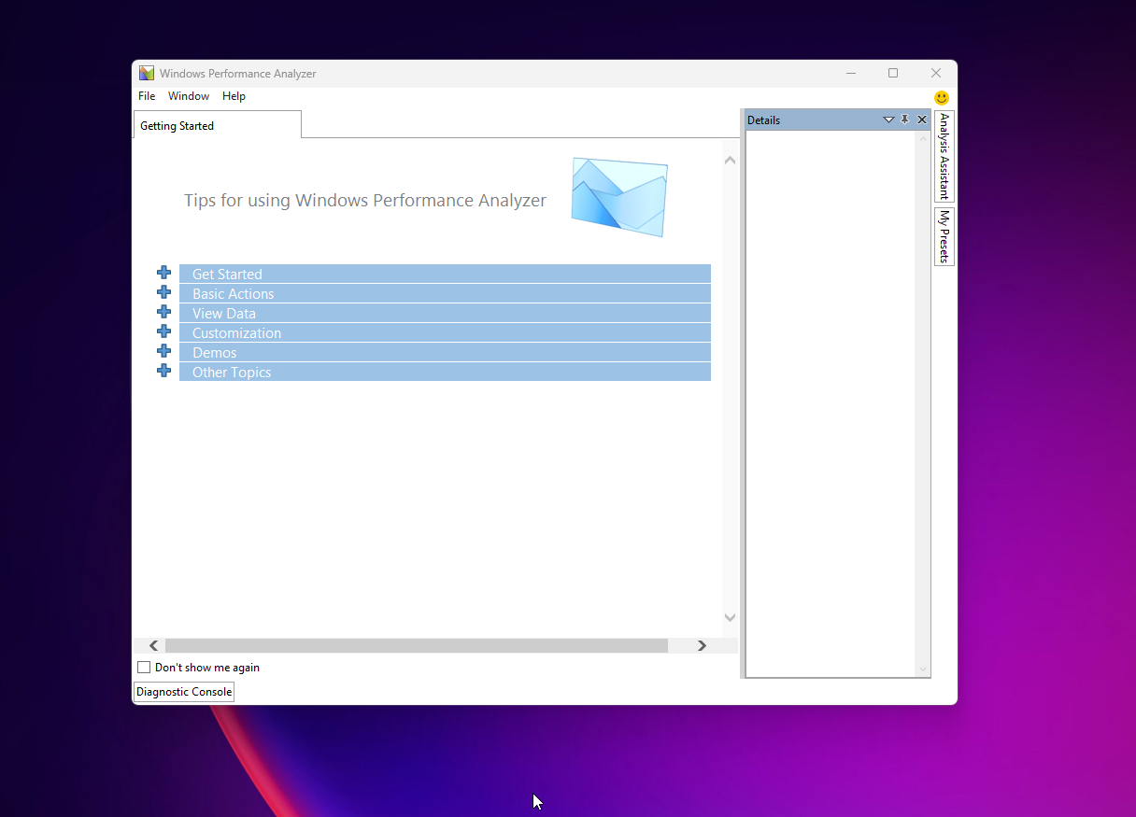Click the Windows Performance Analyzer title bar icon
This screenshot has height=817, width=1136.
click(147, 73)
